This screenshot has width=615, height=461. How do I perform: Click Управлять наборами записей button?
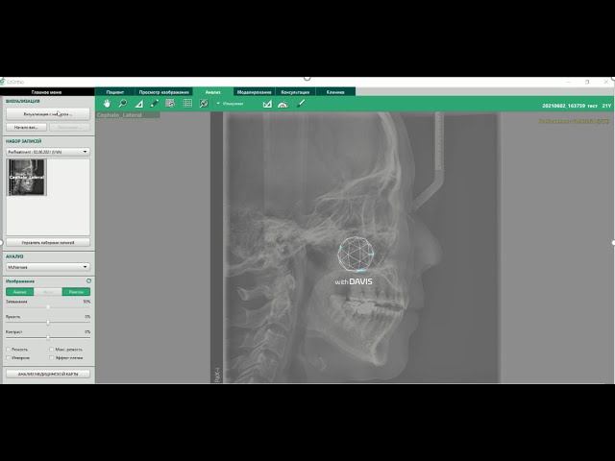[x=48, y=243]
